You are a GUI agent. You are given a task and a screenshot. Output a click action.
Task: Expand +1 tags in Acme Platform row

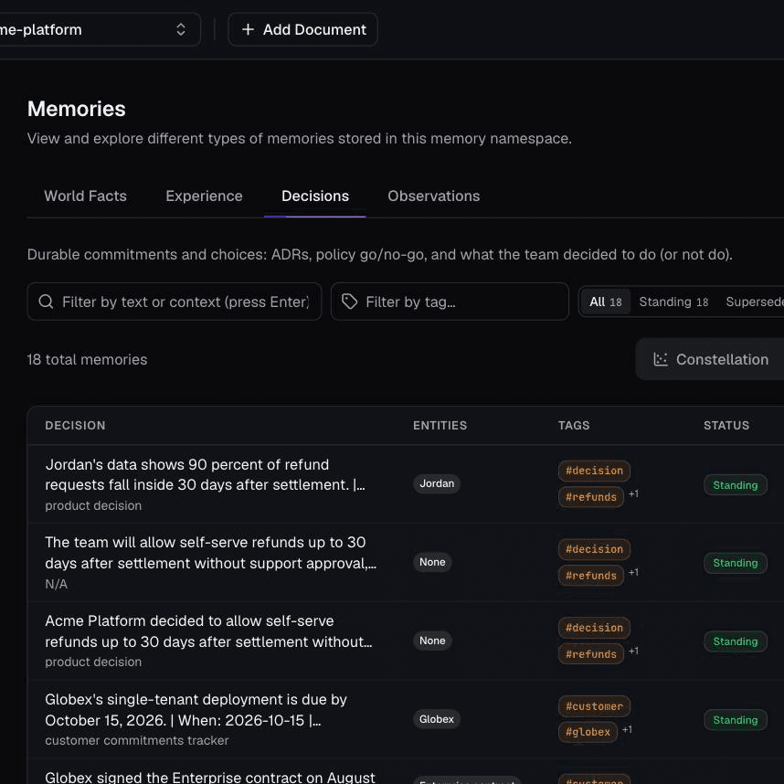[633, 651]
